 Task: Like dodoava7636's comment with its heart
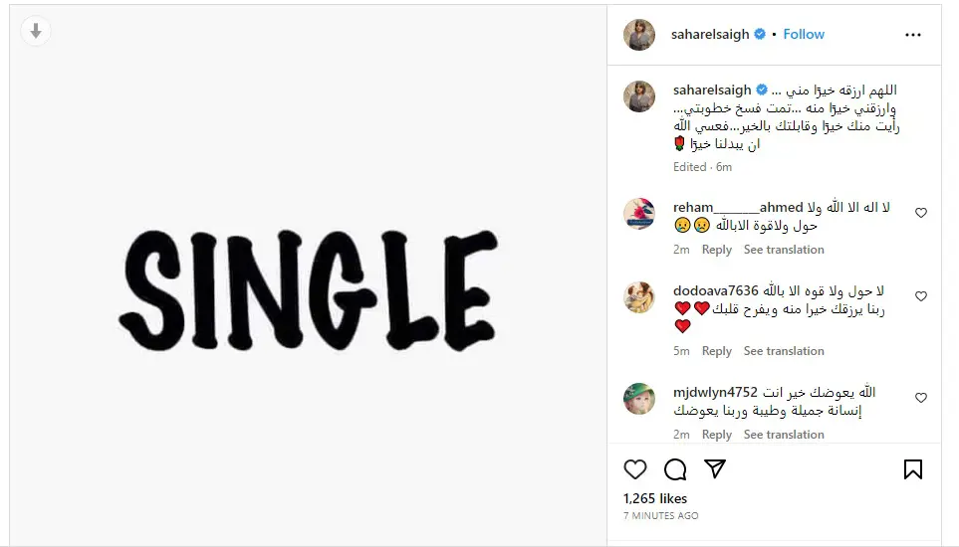920,296
